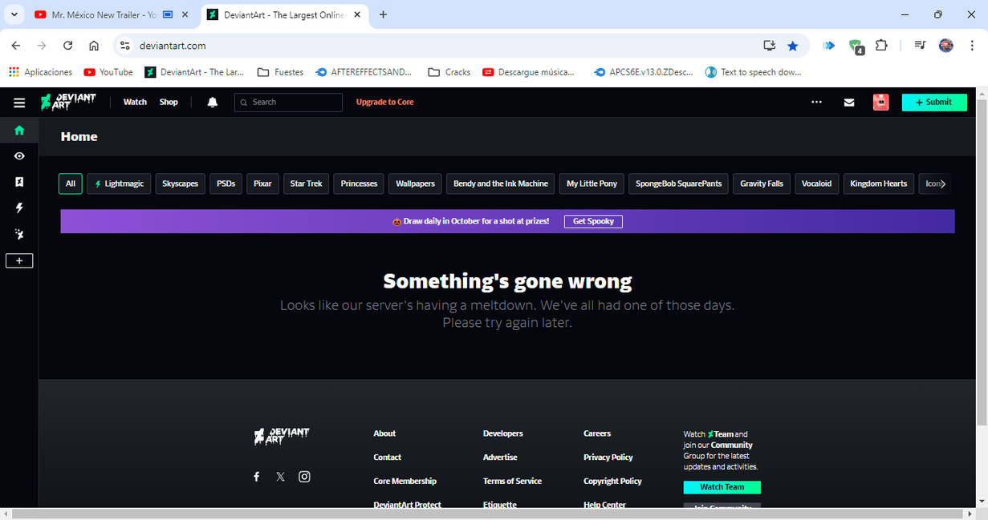This screenshot has width=988, height=520.
Task: Select the Princesses topic tag
Action: click(x=359, y=183)
